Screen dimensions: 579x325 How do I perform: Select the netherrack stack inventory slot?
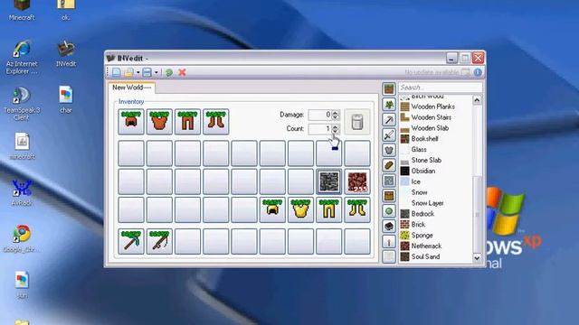pos(357,181)
